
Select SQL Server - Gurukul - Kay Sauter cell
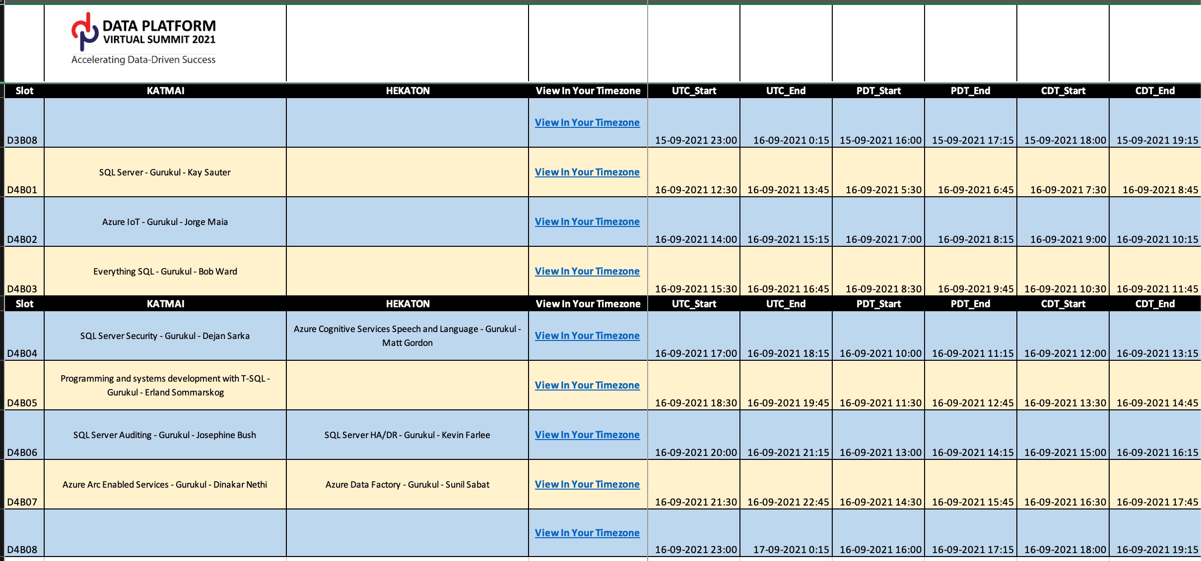[x=165, y=172]
